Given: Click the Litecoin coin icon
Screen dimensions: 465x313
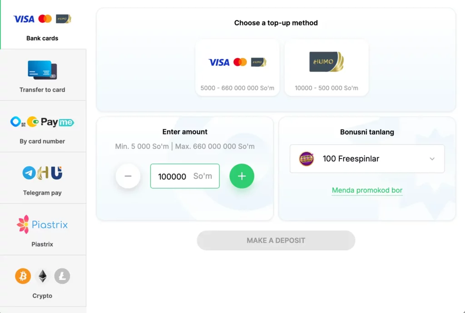Looking at the screenshot, I should [62, 276].
